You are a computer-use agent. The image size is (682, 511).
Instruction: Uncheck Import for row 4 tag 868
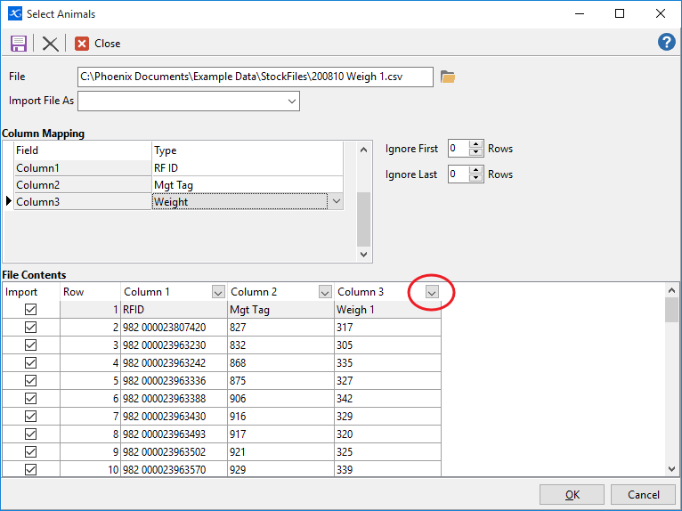(30, 363)
